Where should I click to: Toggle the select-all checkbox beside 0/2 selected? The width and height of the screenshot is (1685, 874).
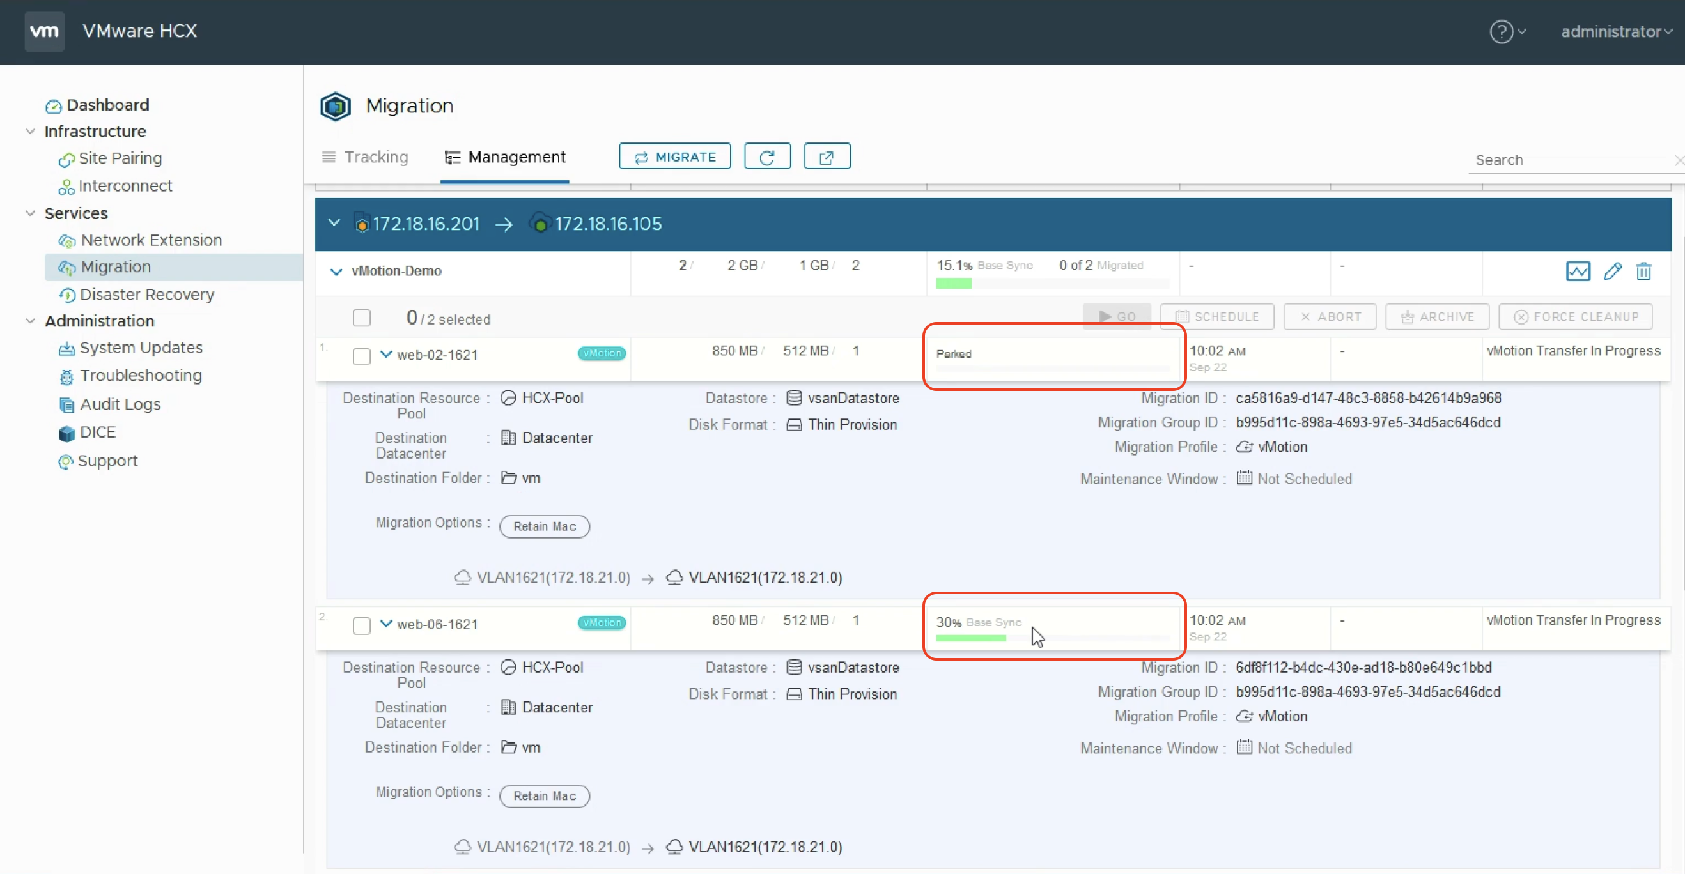(362, 318)
